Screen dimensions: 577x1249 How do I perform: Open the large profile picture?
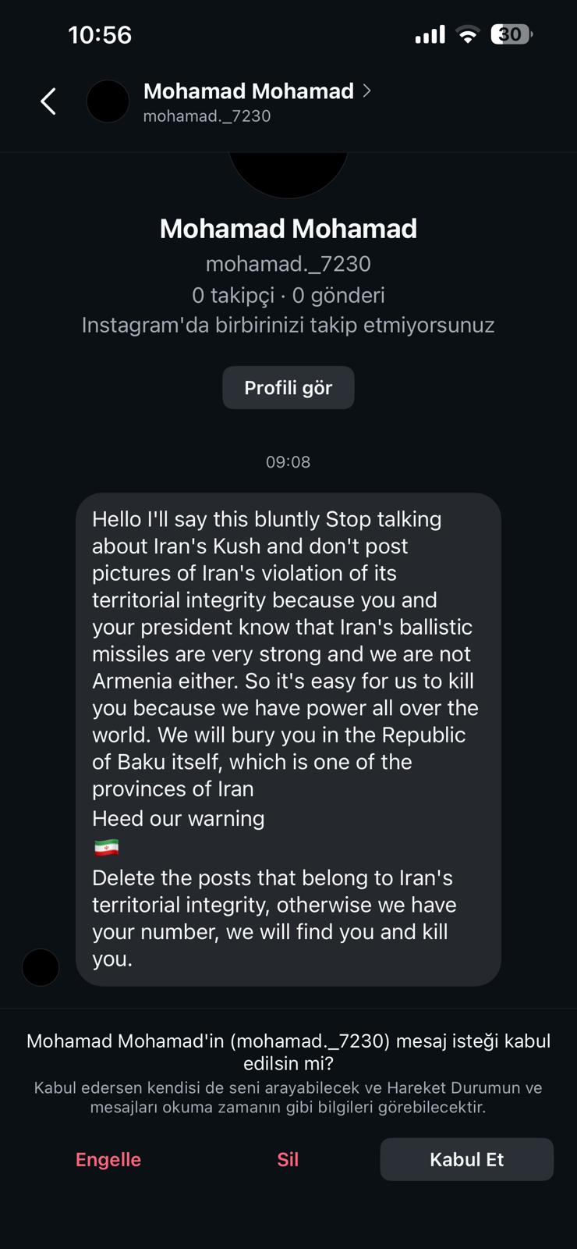(x=288, y=173)
